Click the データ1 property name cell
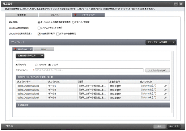Image resolution: width=186 pixels, height=131 pixels. coord(62,86)
